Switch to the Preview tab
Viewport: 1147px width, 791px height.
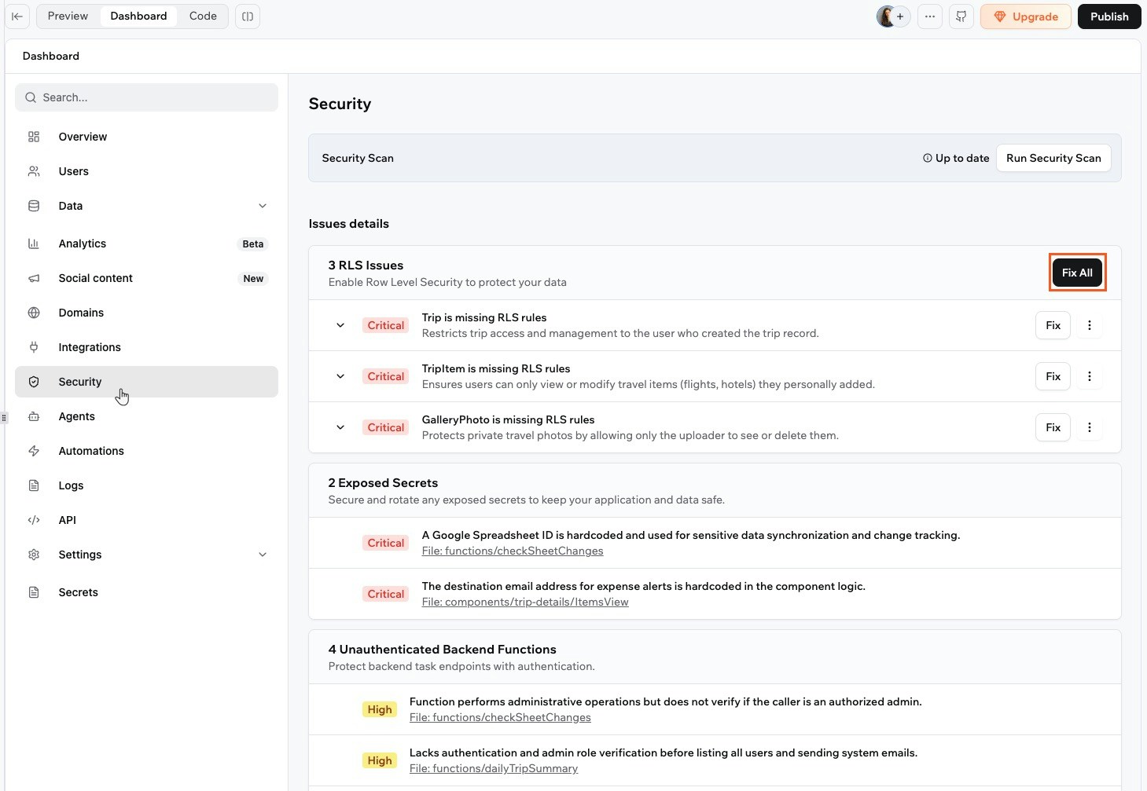click(67, 16)
